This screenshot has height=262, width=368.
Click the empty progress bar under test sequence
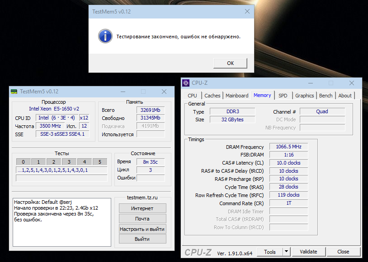click(x=61, y=178)
